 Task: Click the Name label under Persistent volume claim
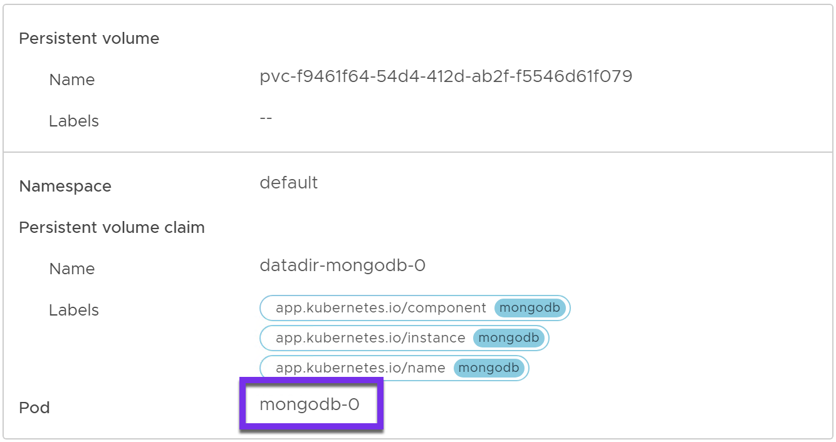pyautogui.click(x=72, y=269)
